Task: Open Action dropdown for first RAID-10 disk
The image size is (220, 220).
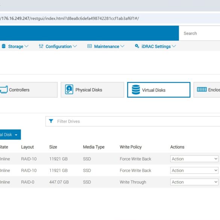Action: tap(194, 159)
